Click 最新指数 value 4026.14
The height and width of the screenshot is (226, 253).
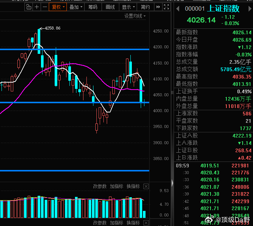pos(242,32)
